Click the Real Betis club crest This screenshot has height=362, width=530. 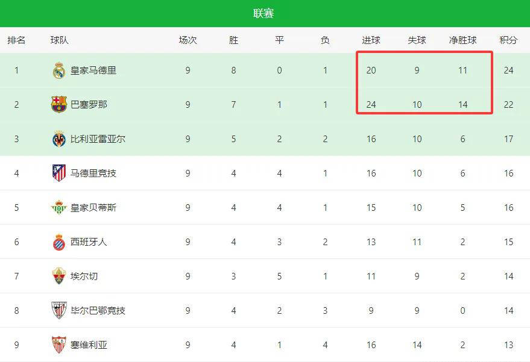(x=58, y=208)
